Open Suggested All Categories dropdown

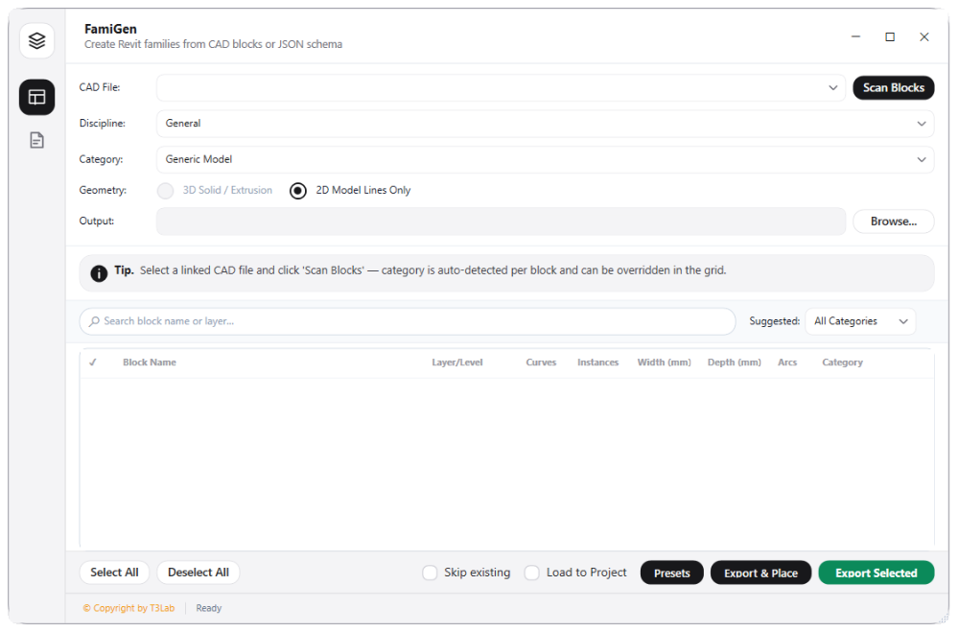pyautogui.click(x=860, y=321)
